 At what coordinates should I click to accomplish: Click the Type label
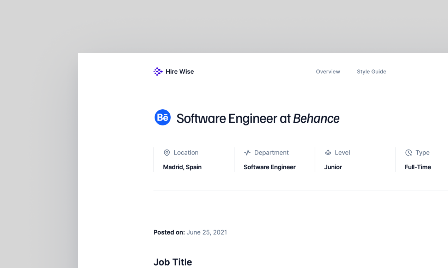(x=423, y=153)
